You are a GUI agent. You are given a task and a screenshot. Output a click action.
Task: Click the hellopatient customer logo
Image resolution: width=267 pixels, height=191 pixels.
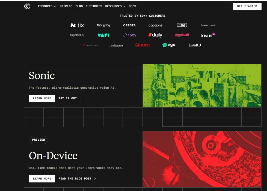point(116,45)
